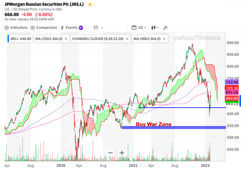Viewport: 241px width, 174px height.
Task: Click the 550.00 price axis label
Action: pos(233,126)
